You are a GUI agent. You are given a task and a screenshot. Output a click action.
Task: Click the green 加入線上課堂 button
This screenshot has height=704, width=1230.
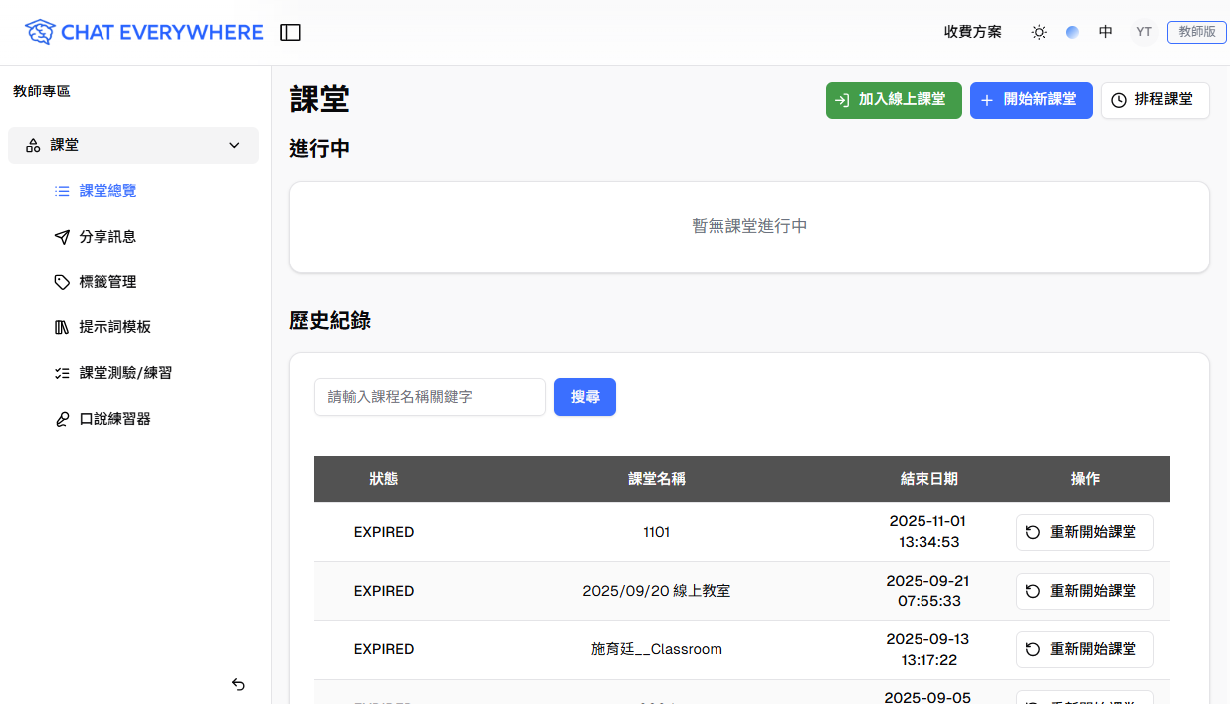(x=894, y=100)
